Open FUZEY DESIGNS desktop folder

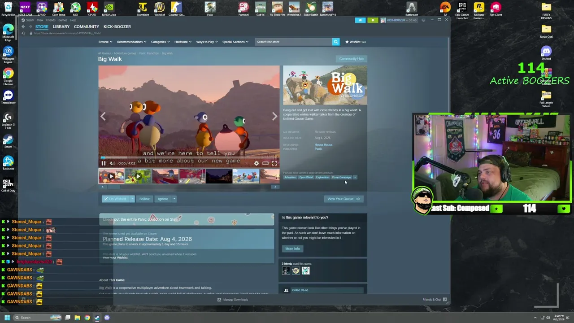pyautogui.click(x=546, y=11)
